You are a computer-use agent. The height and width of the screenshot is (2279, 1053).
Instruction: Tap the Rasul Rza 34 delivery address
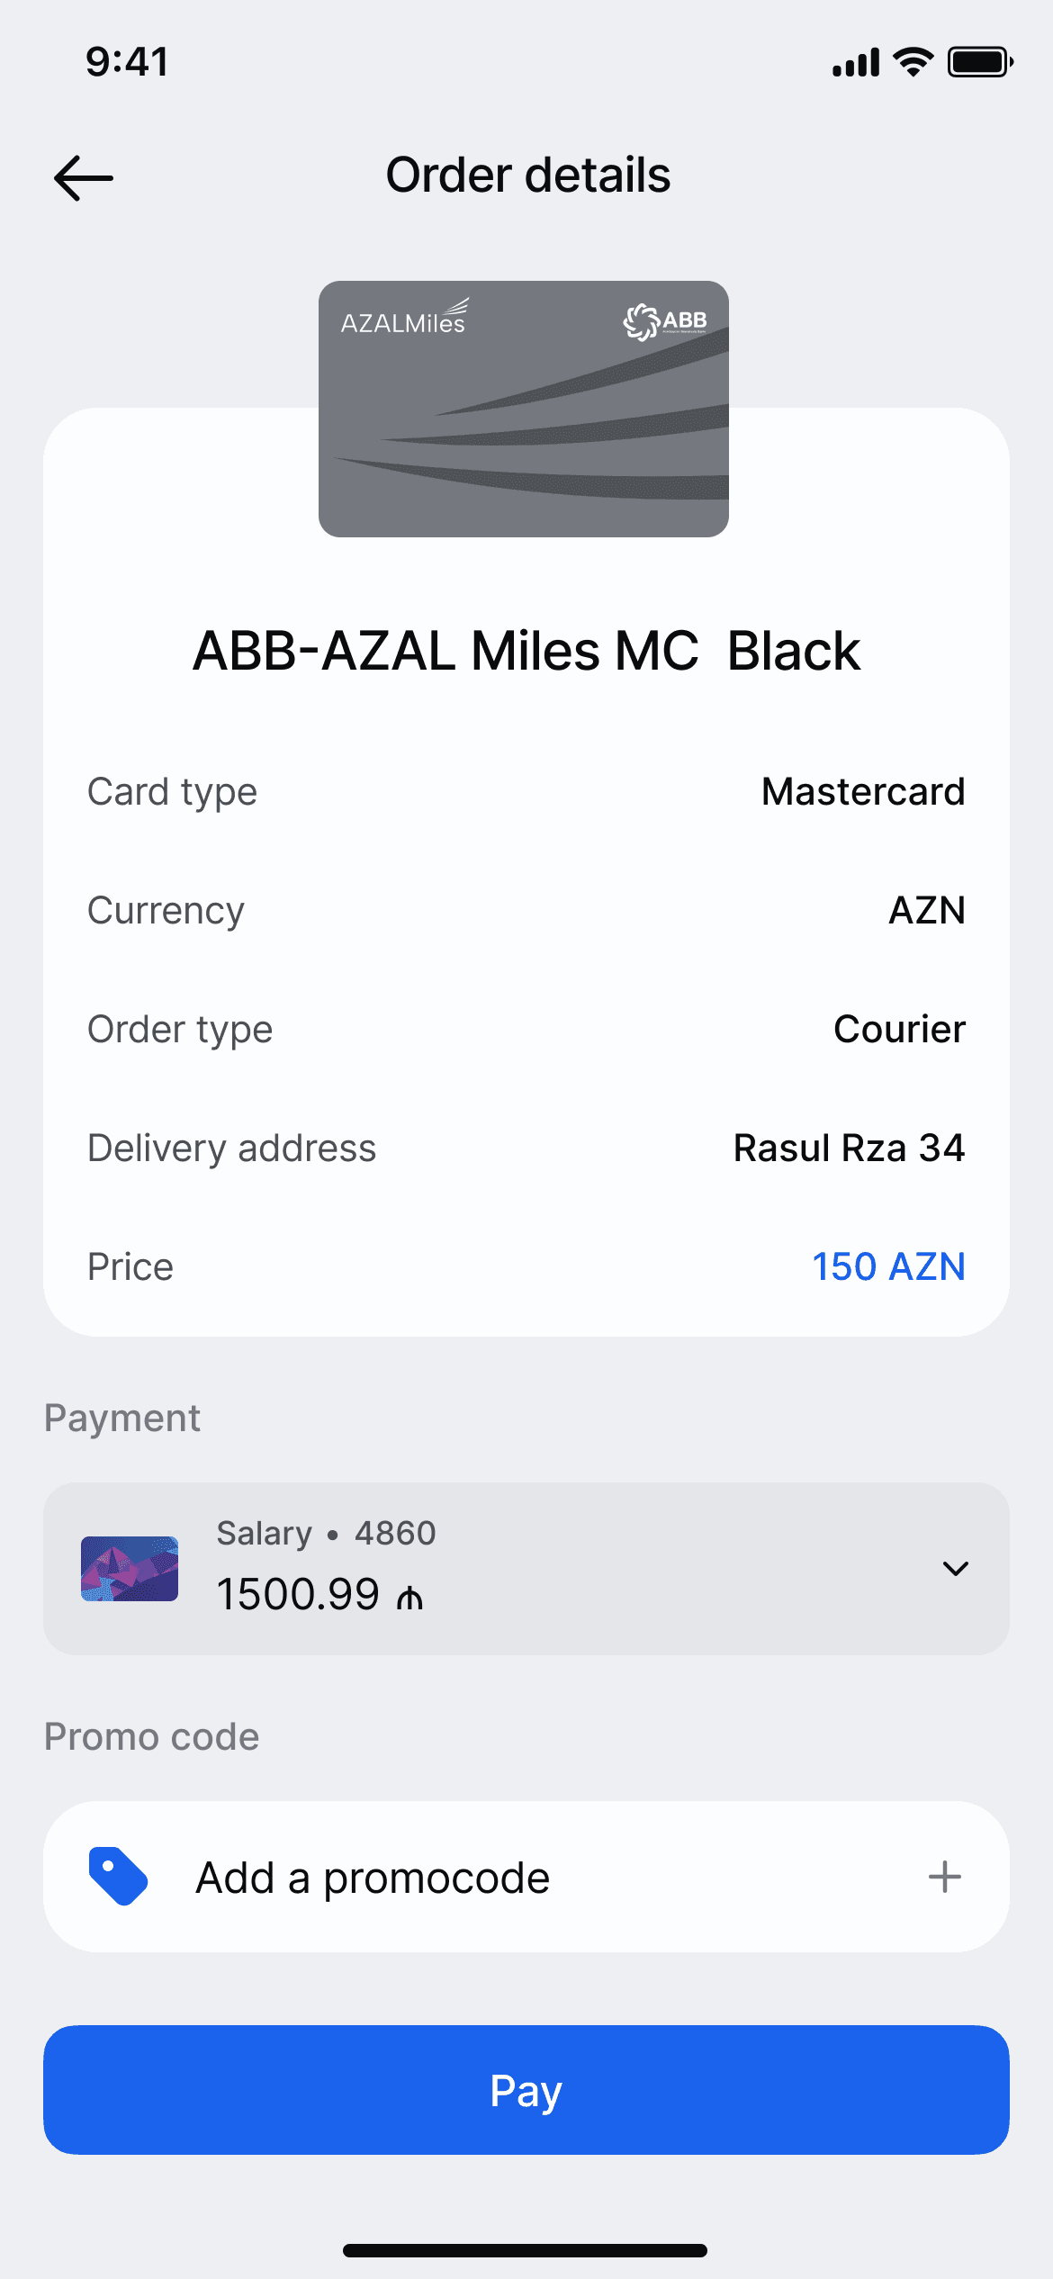pos(849,1148)
